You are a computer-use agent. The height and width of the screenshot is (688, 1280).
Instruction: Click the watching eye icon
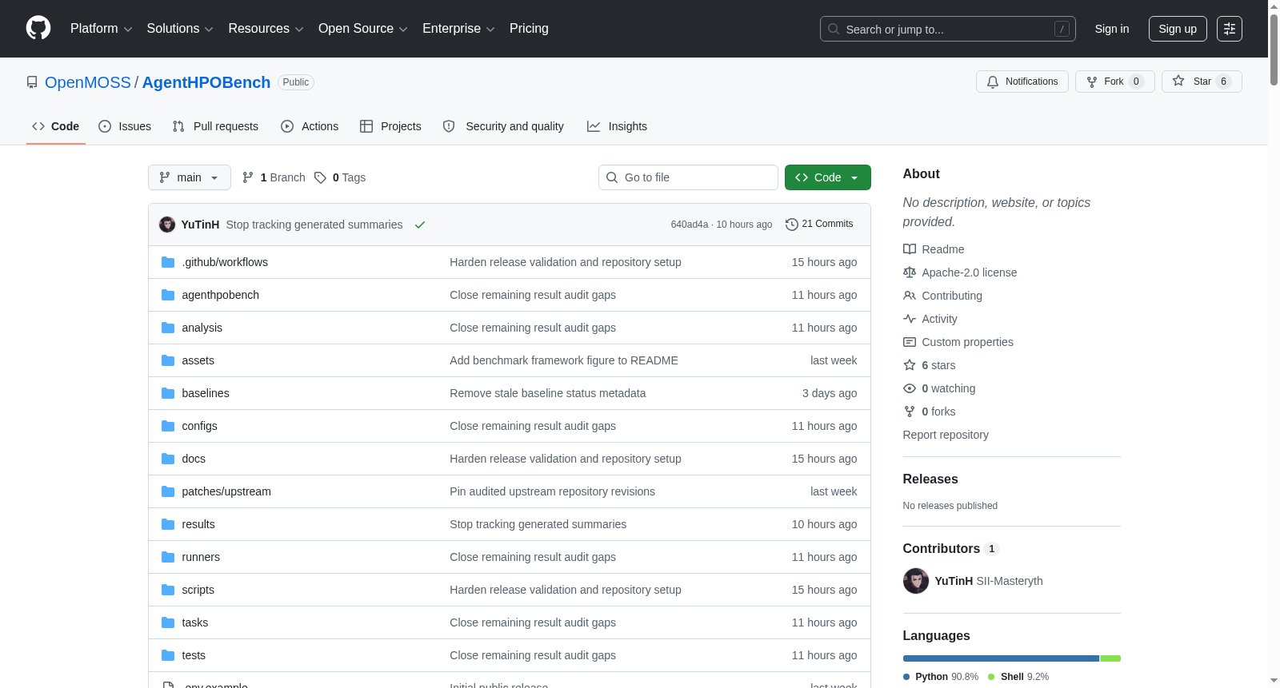910,388
